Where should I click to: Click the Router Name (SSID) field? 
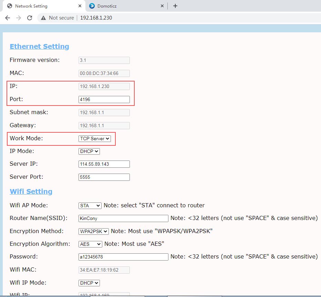coord(123,218)
